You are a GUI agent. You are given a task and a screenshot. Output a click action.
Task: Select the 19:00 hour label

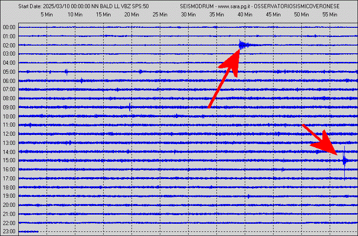click(9, 196)
